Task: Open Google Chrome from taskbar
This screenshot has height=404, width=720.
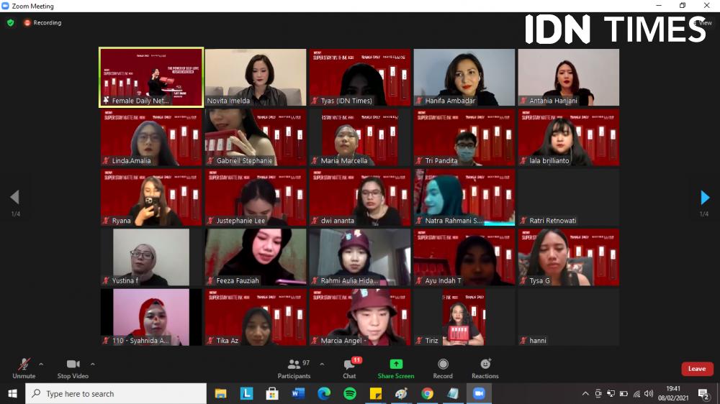Action: (x=427, y=393)
